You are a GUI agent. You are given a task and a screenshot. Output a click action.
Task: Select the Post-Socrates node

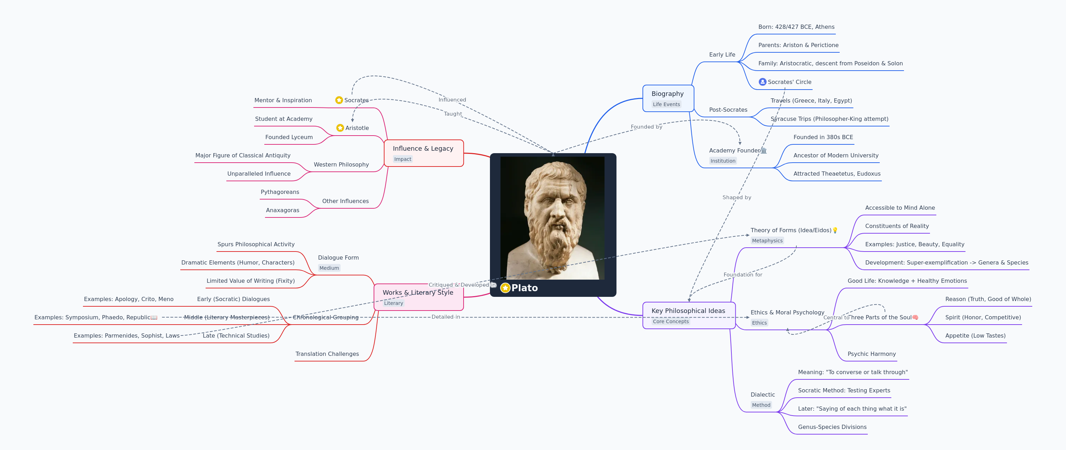[728, 110]
